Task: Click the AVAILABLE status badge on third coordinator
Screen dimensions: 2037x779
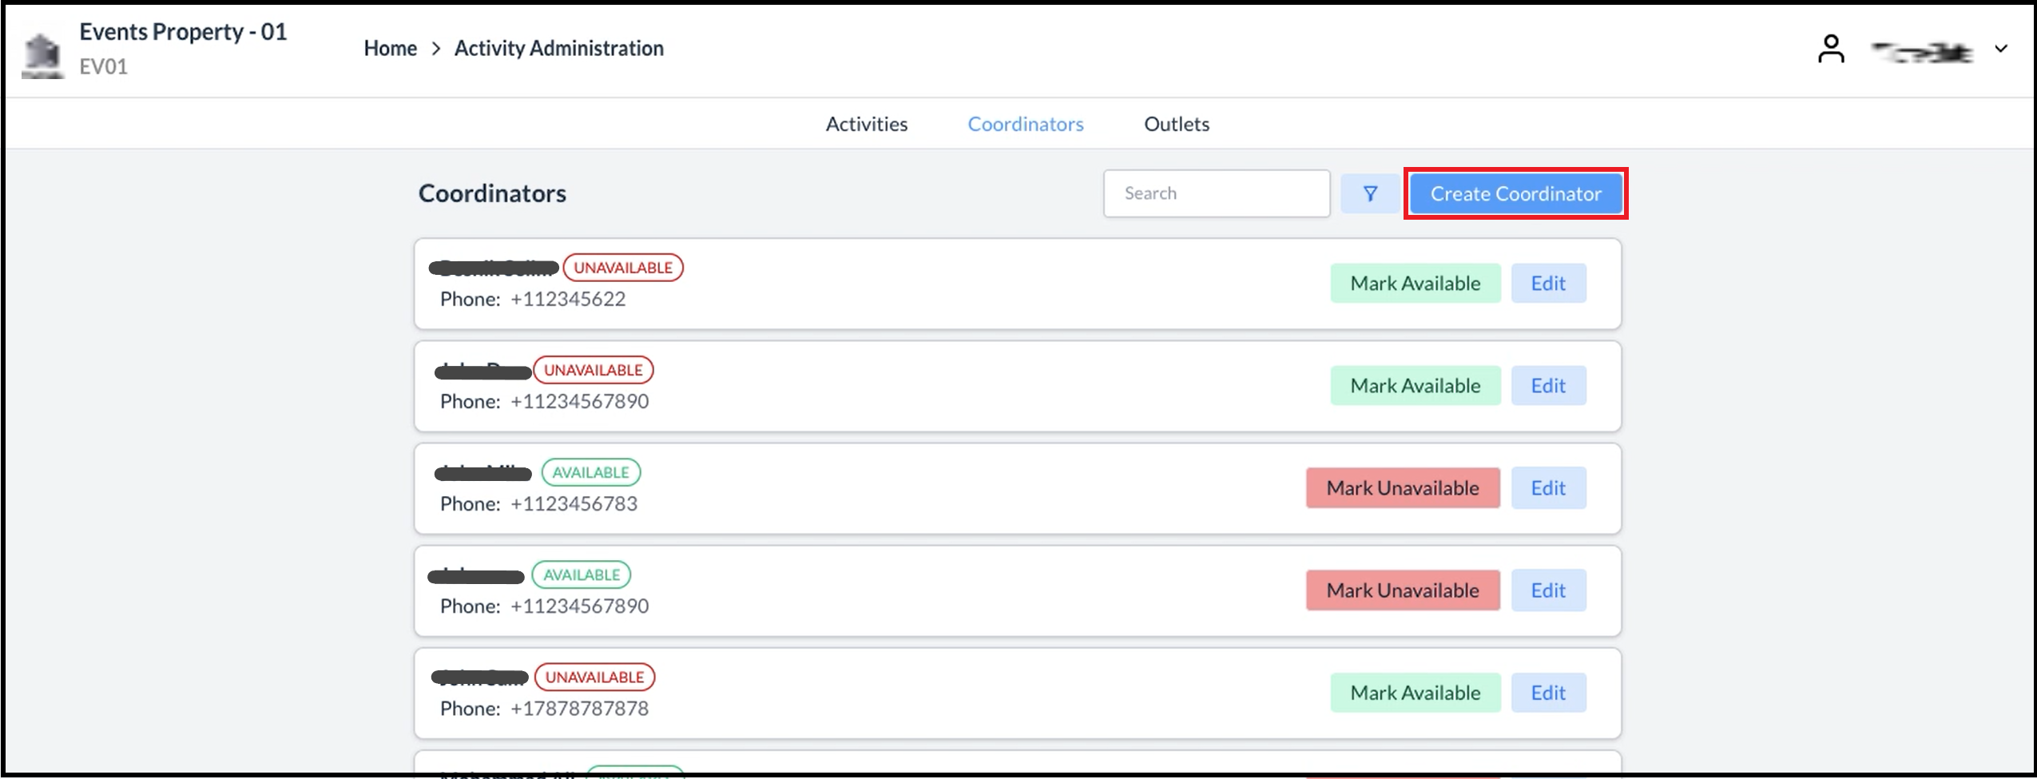Action: coord(590,471)
